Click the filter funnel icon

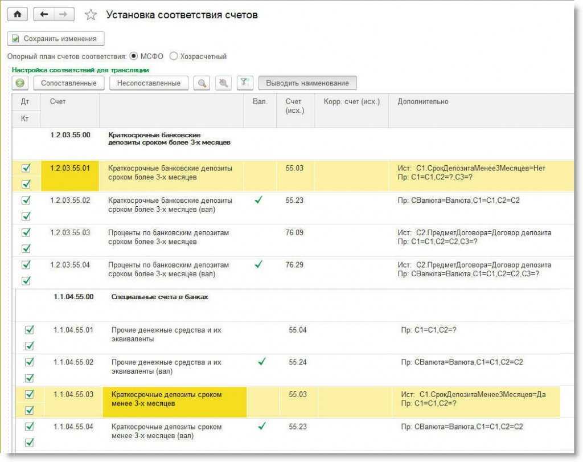click(x=244, y=83)
